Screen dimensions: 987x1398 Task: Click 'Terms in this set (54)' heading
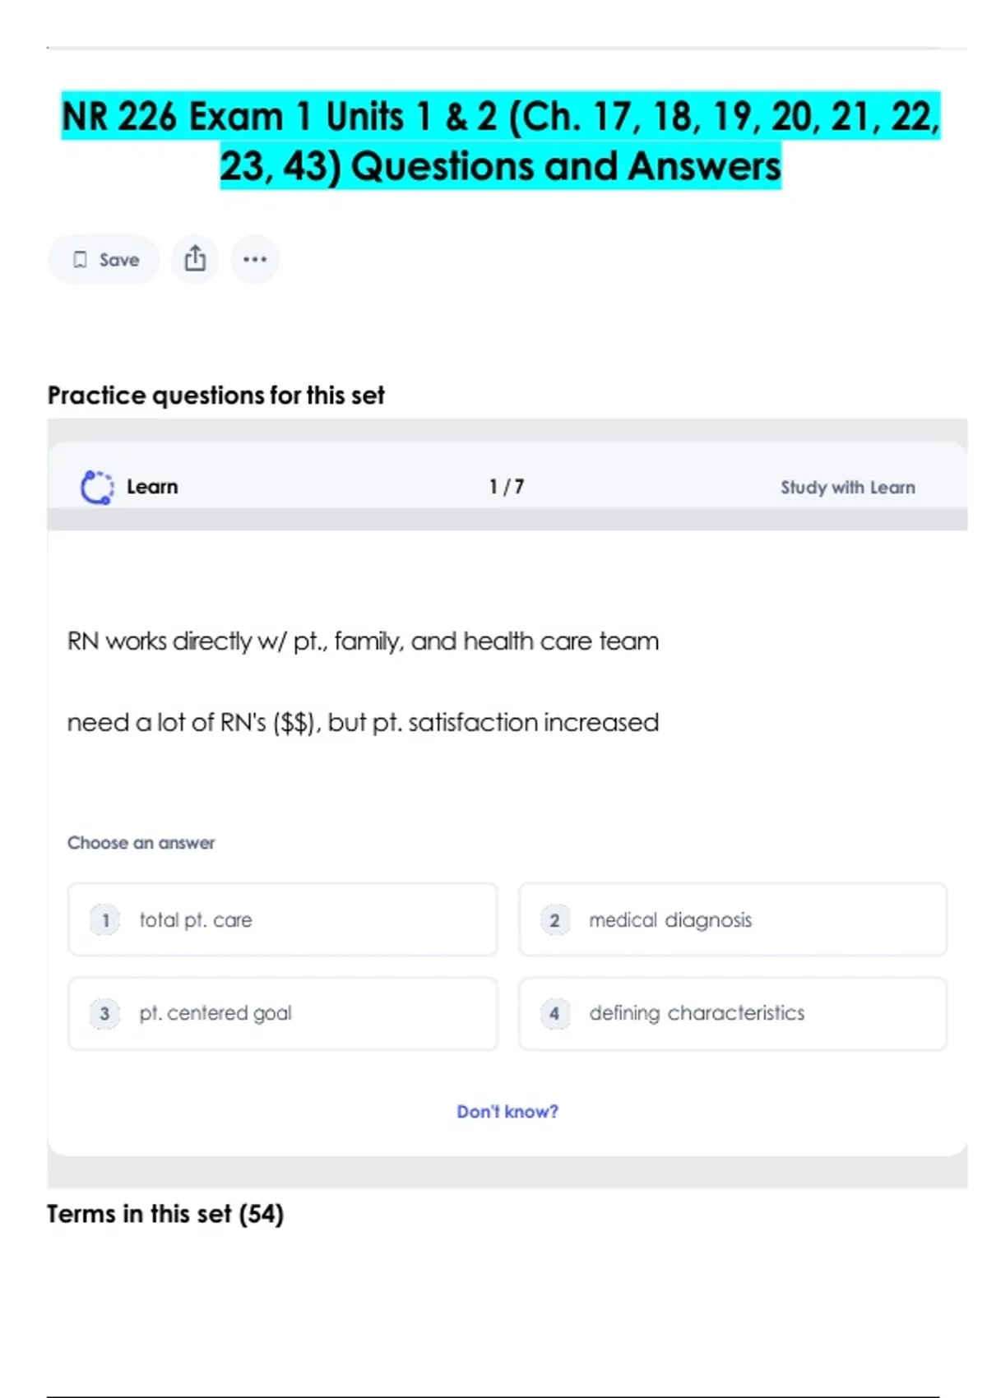(165, 1214)
